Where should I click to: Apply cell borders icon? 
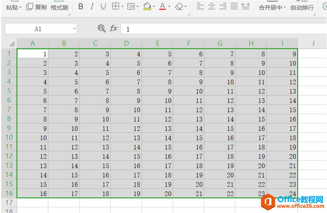point(116,6)
